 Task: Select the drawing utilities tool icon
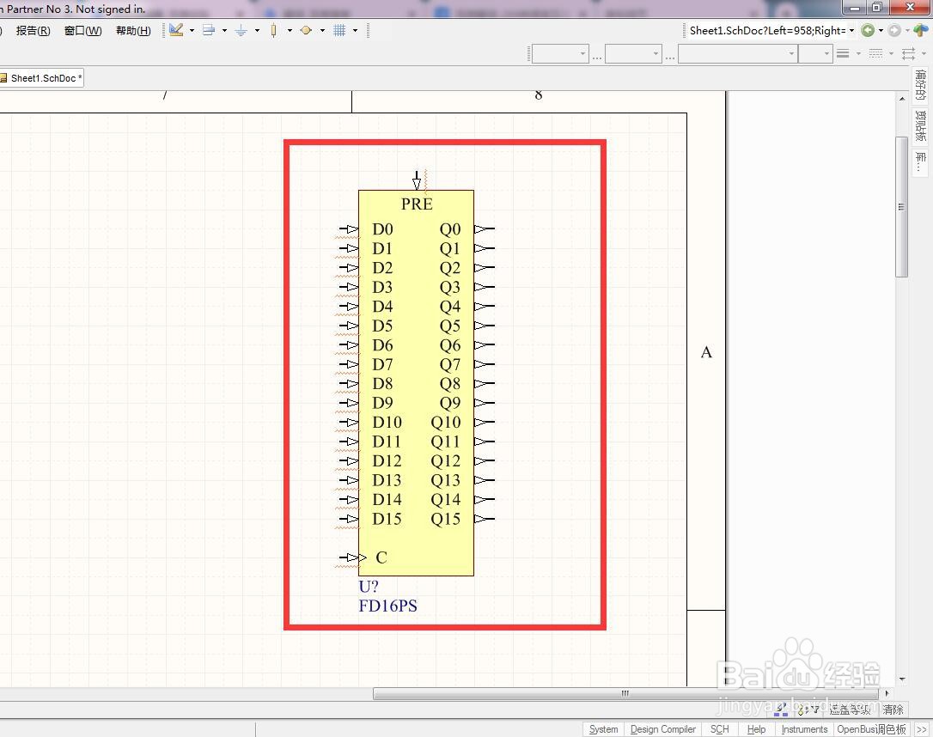175,30
